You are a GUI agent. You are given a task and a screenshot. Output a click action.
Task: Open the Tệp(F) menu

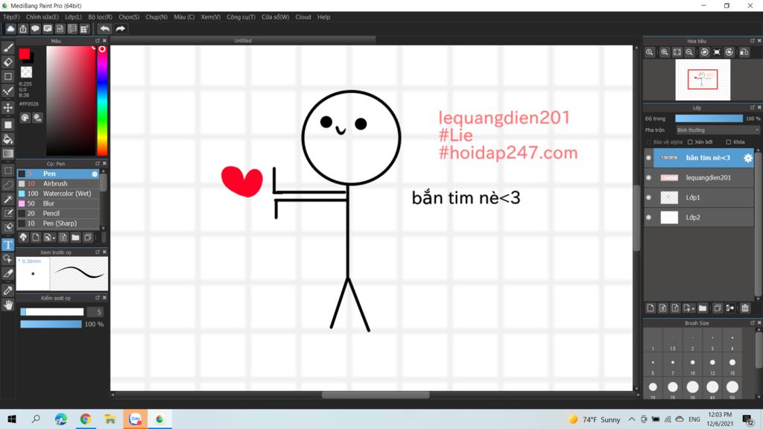click(11, 17)
